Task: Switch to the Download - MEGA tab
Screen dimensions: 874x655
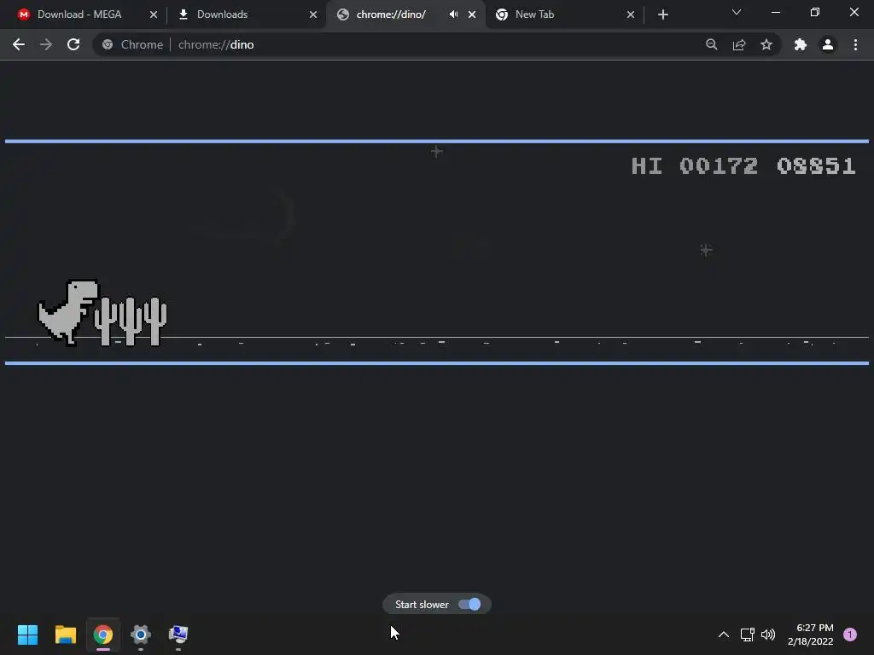Action: (79, 14)
